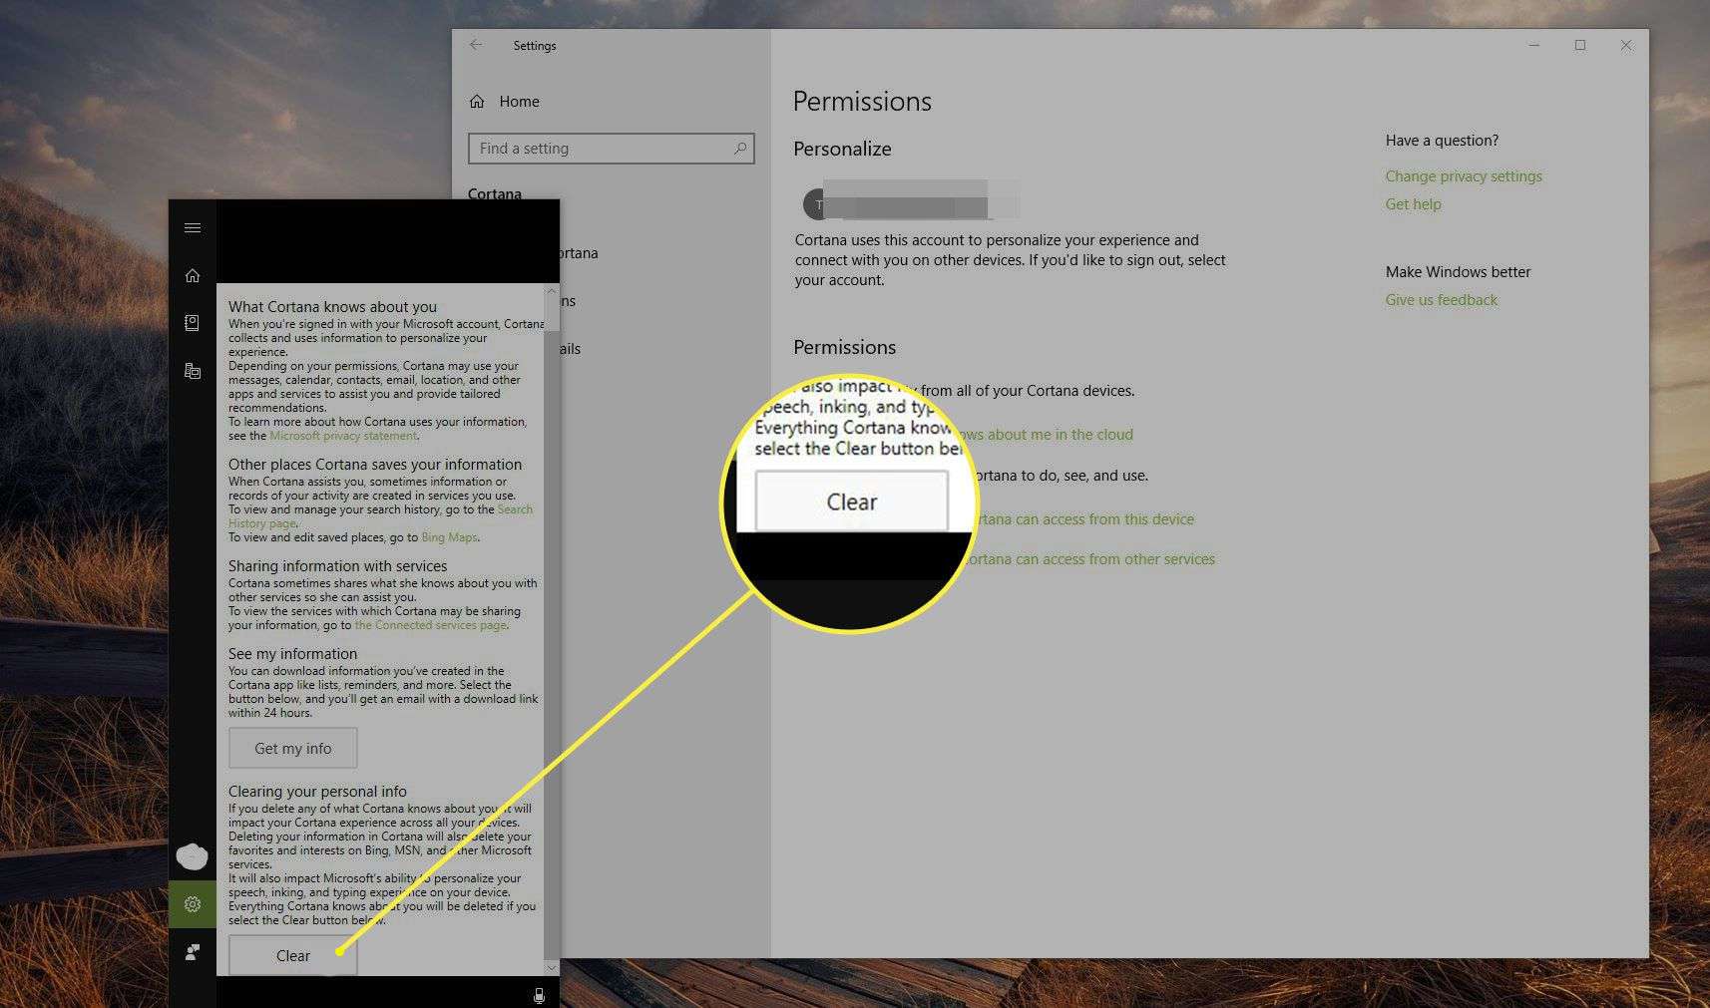Open the Search History page link
1710x1008 pixels.
tap(380, 516)
